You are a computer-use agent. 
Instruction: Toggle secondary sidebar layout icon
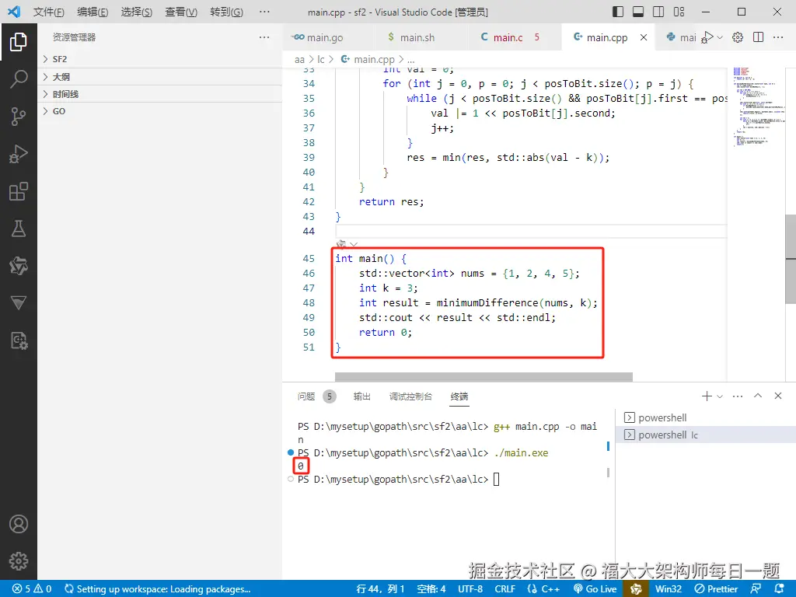658,12
